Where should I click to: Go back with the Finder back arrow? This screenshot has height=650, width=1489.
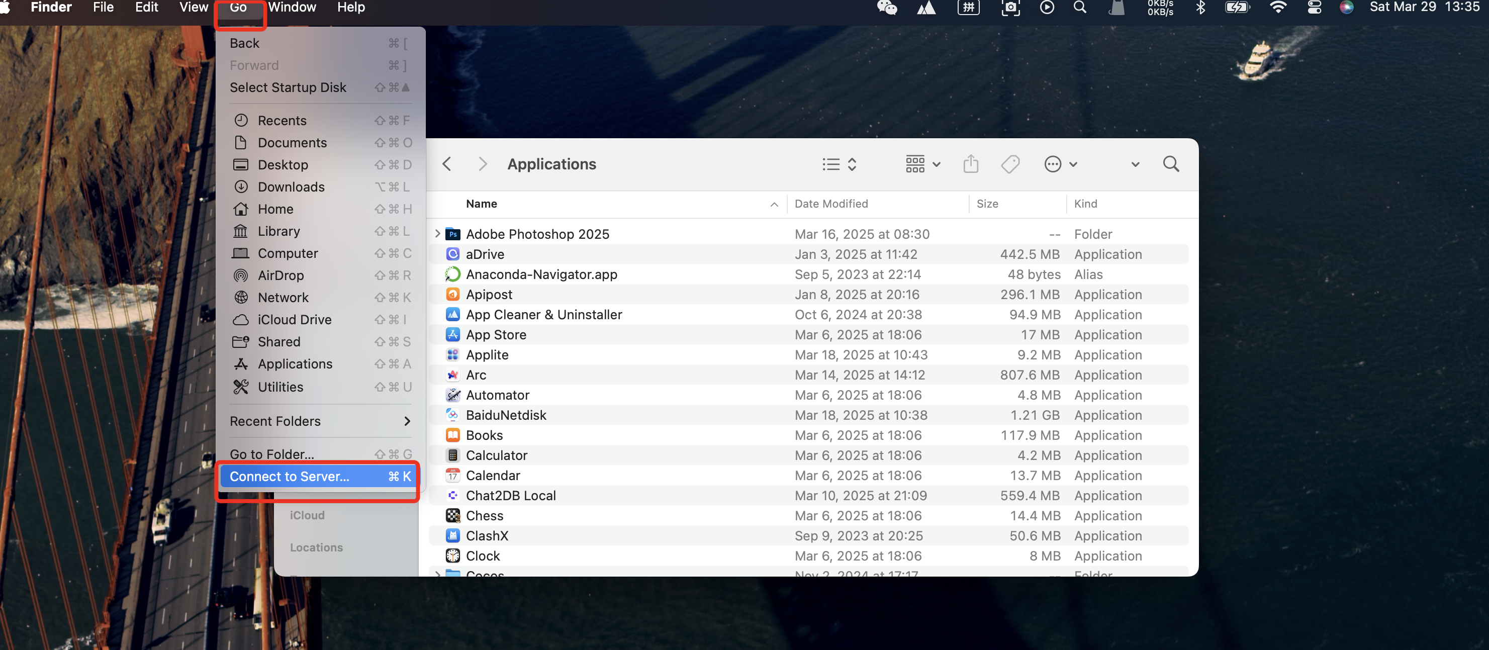(x=446, y=164)
